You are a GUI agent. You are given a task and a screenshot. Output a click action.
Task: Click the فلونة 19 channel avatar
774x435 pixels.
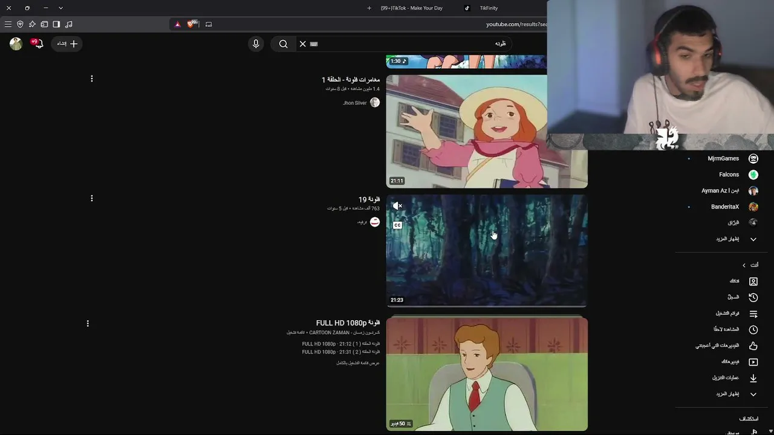(x=375, y=222)
